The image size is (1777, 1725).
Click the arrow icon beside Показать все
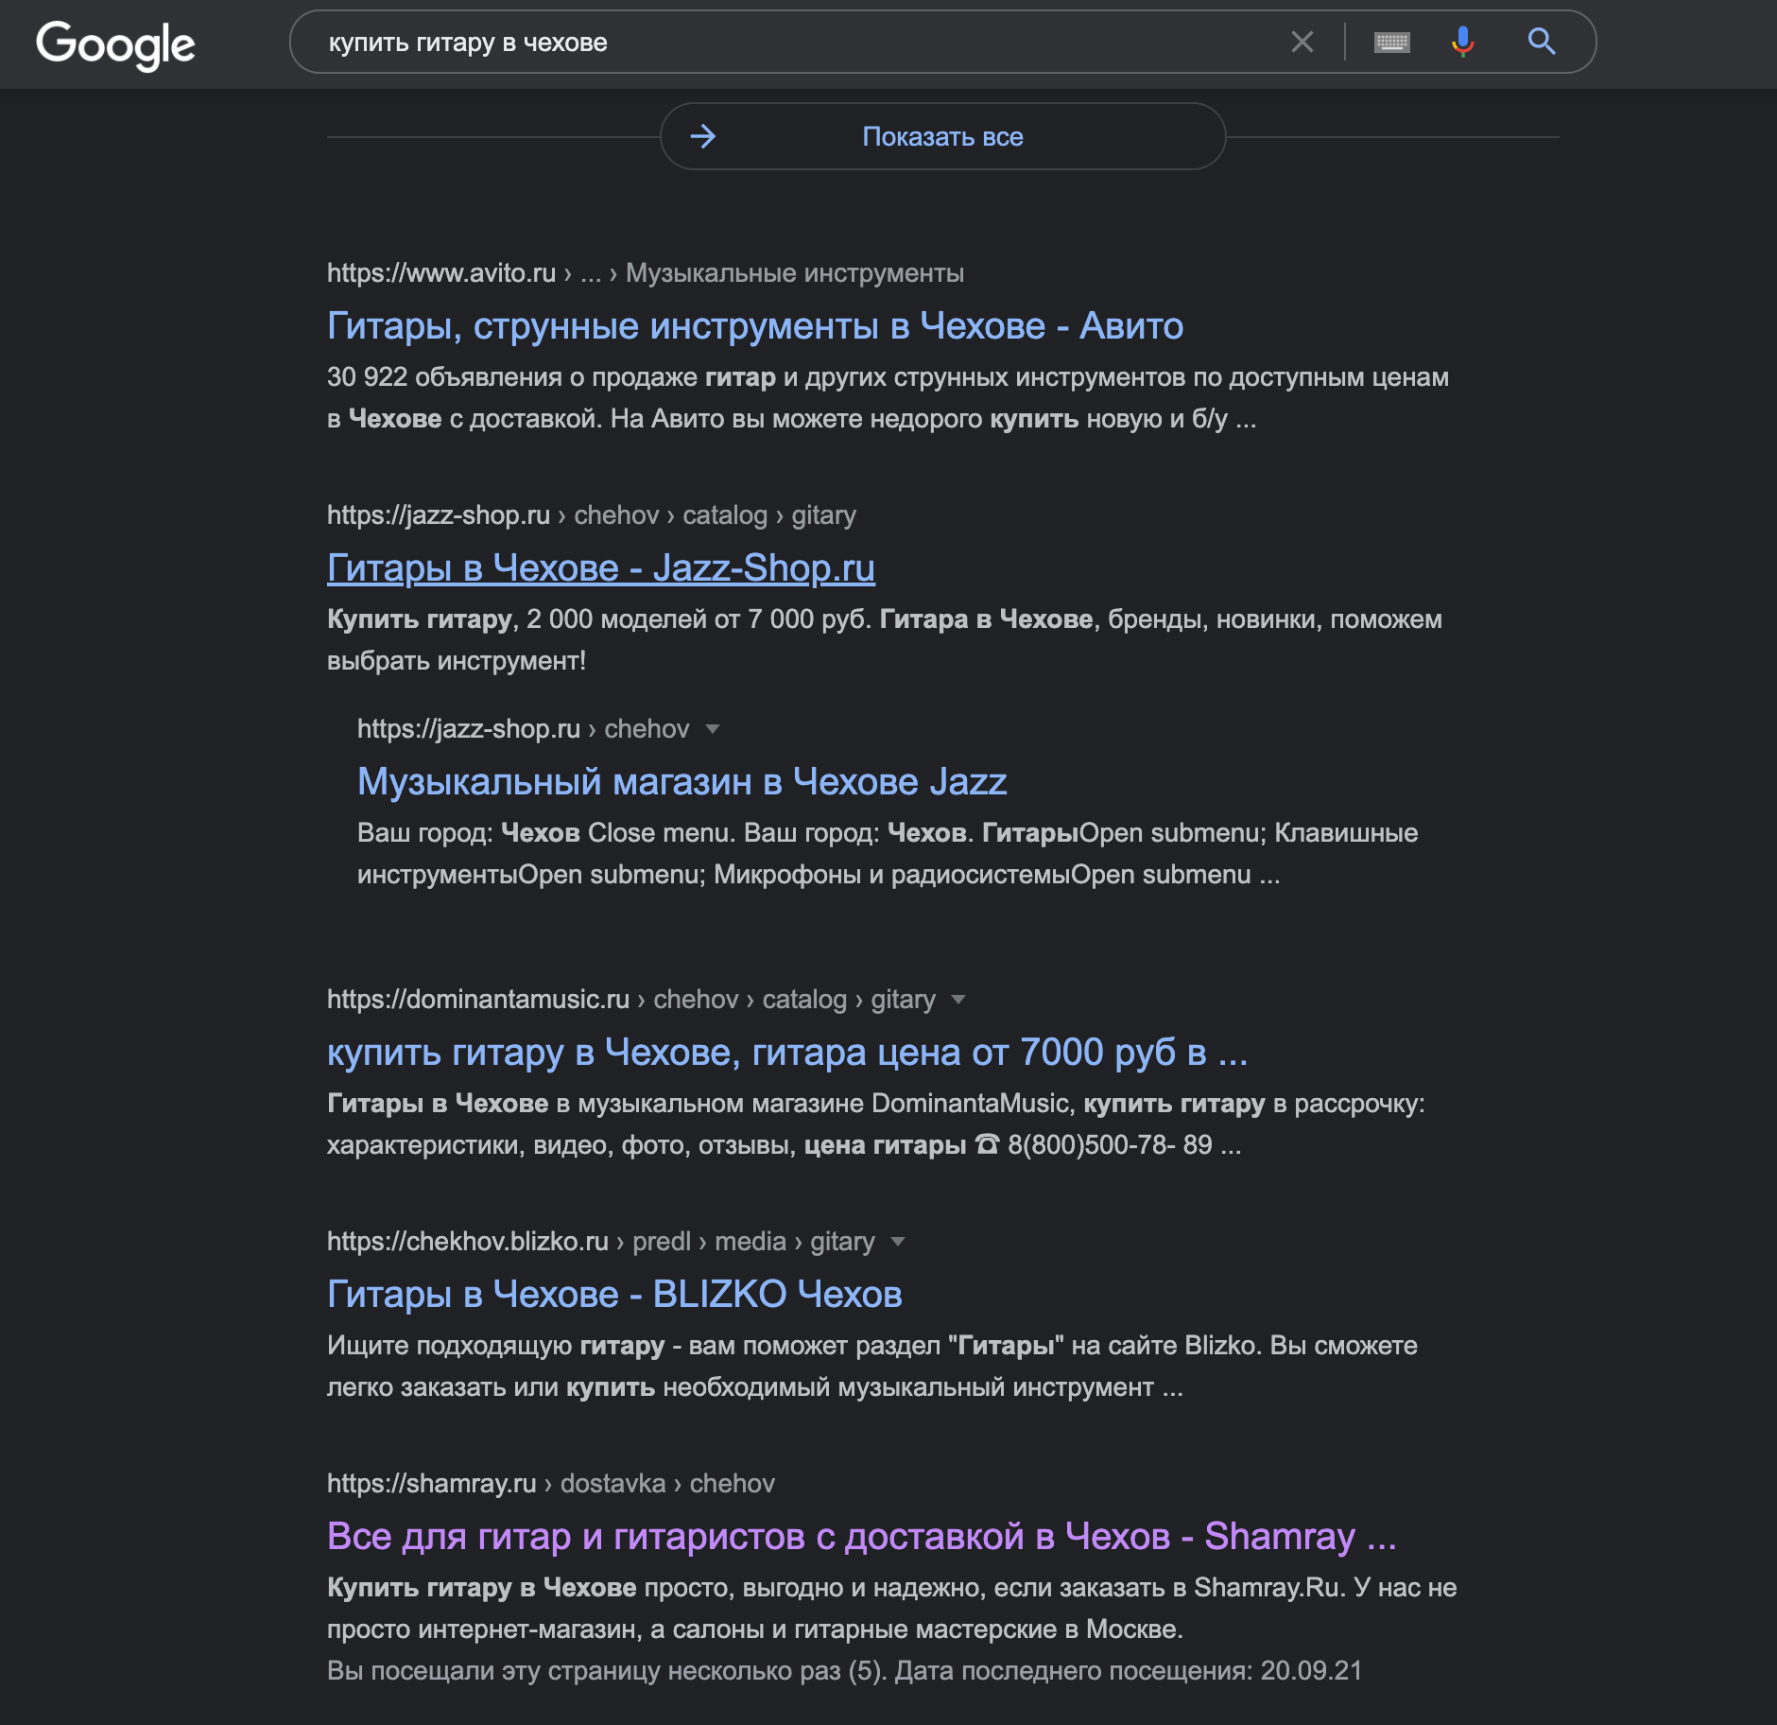pos(703,137)
